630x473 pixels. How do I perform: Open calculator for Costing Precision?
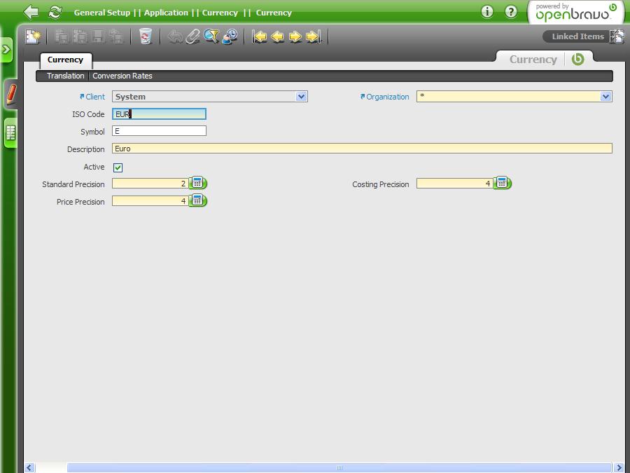(502, 184)
